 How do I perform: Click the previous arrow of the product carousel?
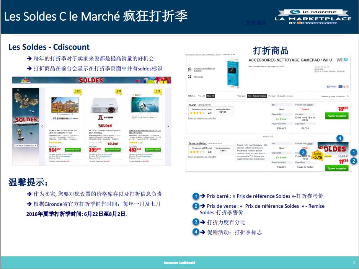point(42,126)
